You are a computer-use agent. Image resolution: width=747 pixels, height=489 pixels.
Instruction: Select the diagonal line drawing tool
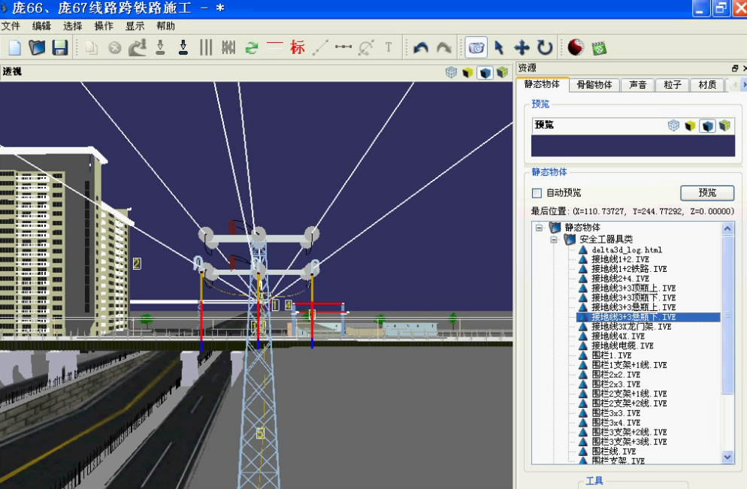[x=320, y=47]
